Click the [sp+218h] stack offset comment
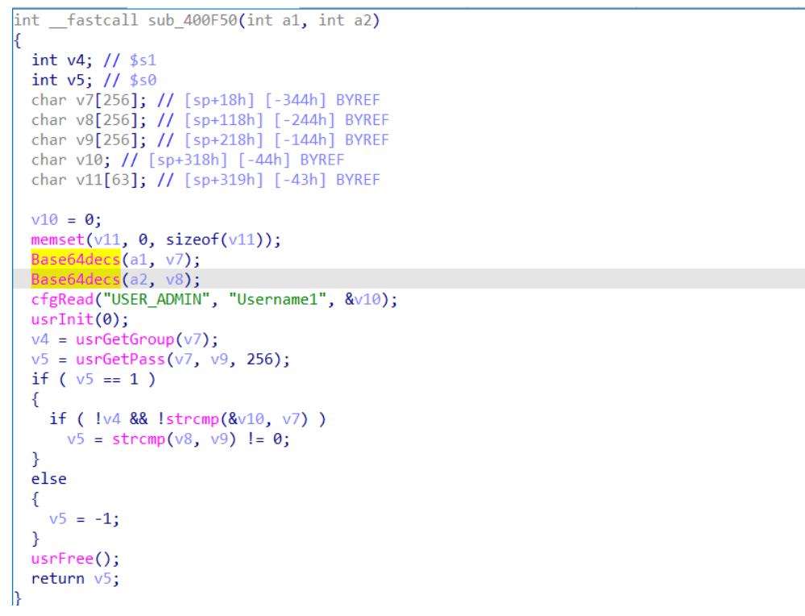The width and height of the screenshot is (805, 616). coord(224,140)
